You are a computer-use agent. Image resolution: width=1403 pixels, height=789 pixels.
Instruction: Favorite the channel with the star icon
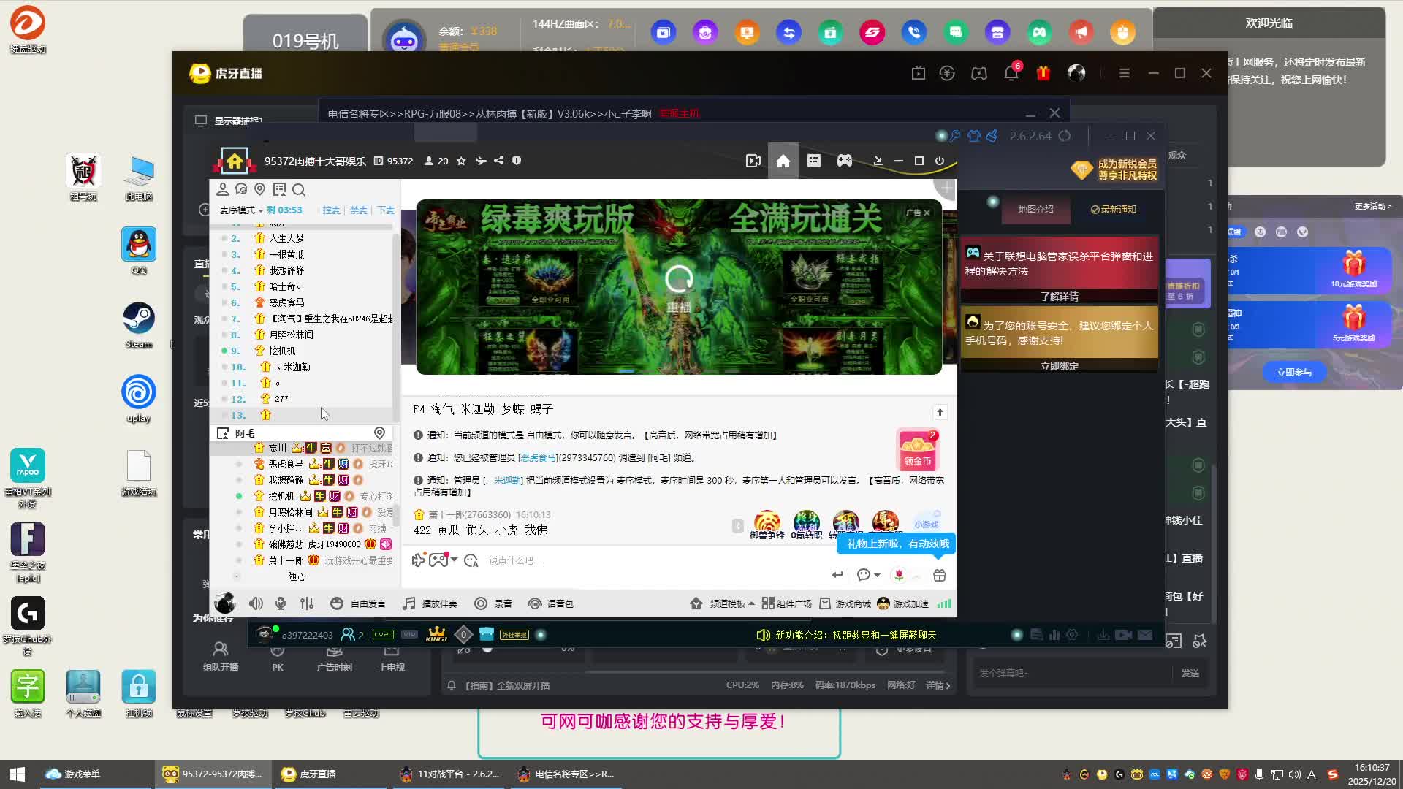click(x=461, y=161)
